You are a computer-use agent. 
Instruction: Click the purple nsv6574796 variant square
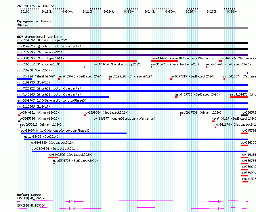tap(54, 164)
